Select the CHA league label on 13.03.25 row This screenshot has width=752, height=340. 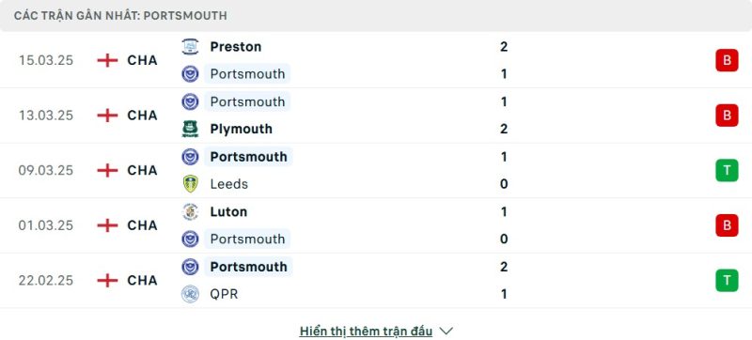click(143, 116)
